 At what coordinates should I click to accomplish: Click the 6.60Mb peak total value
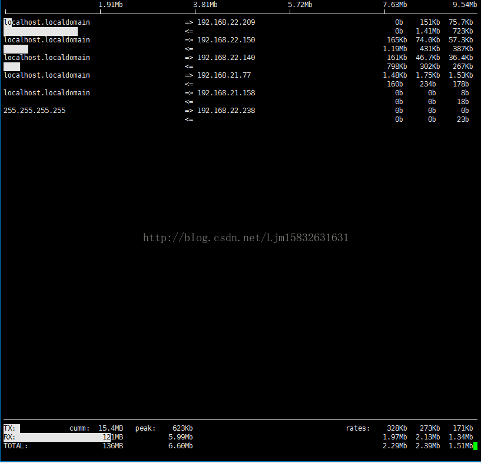coord(181,446)
